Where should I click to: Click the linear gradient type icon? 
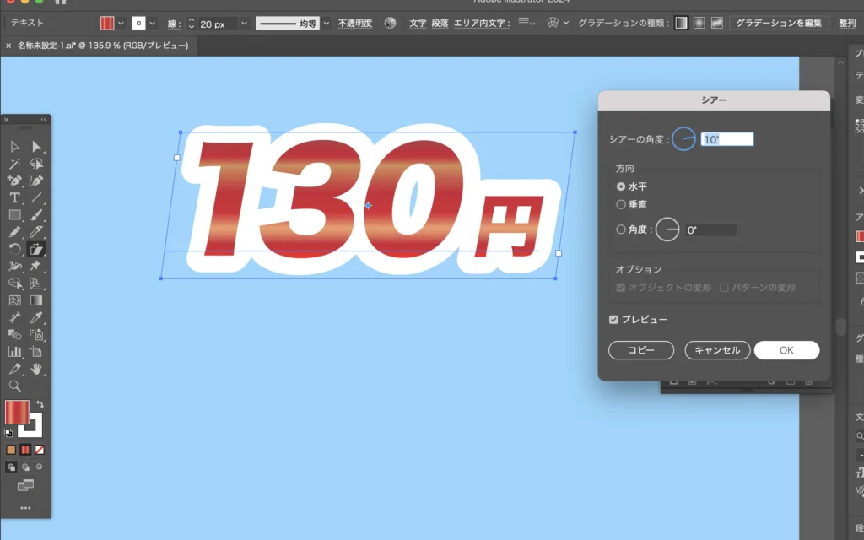(x=681, y=23)
